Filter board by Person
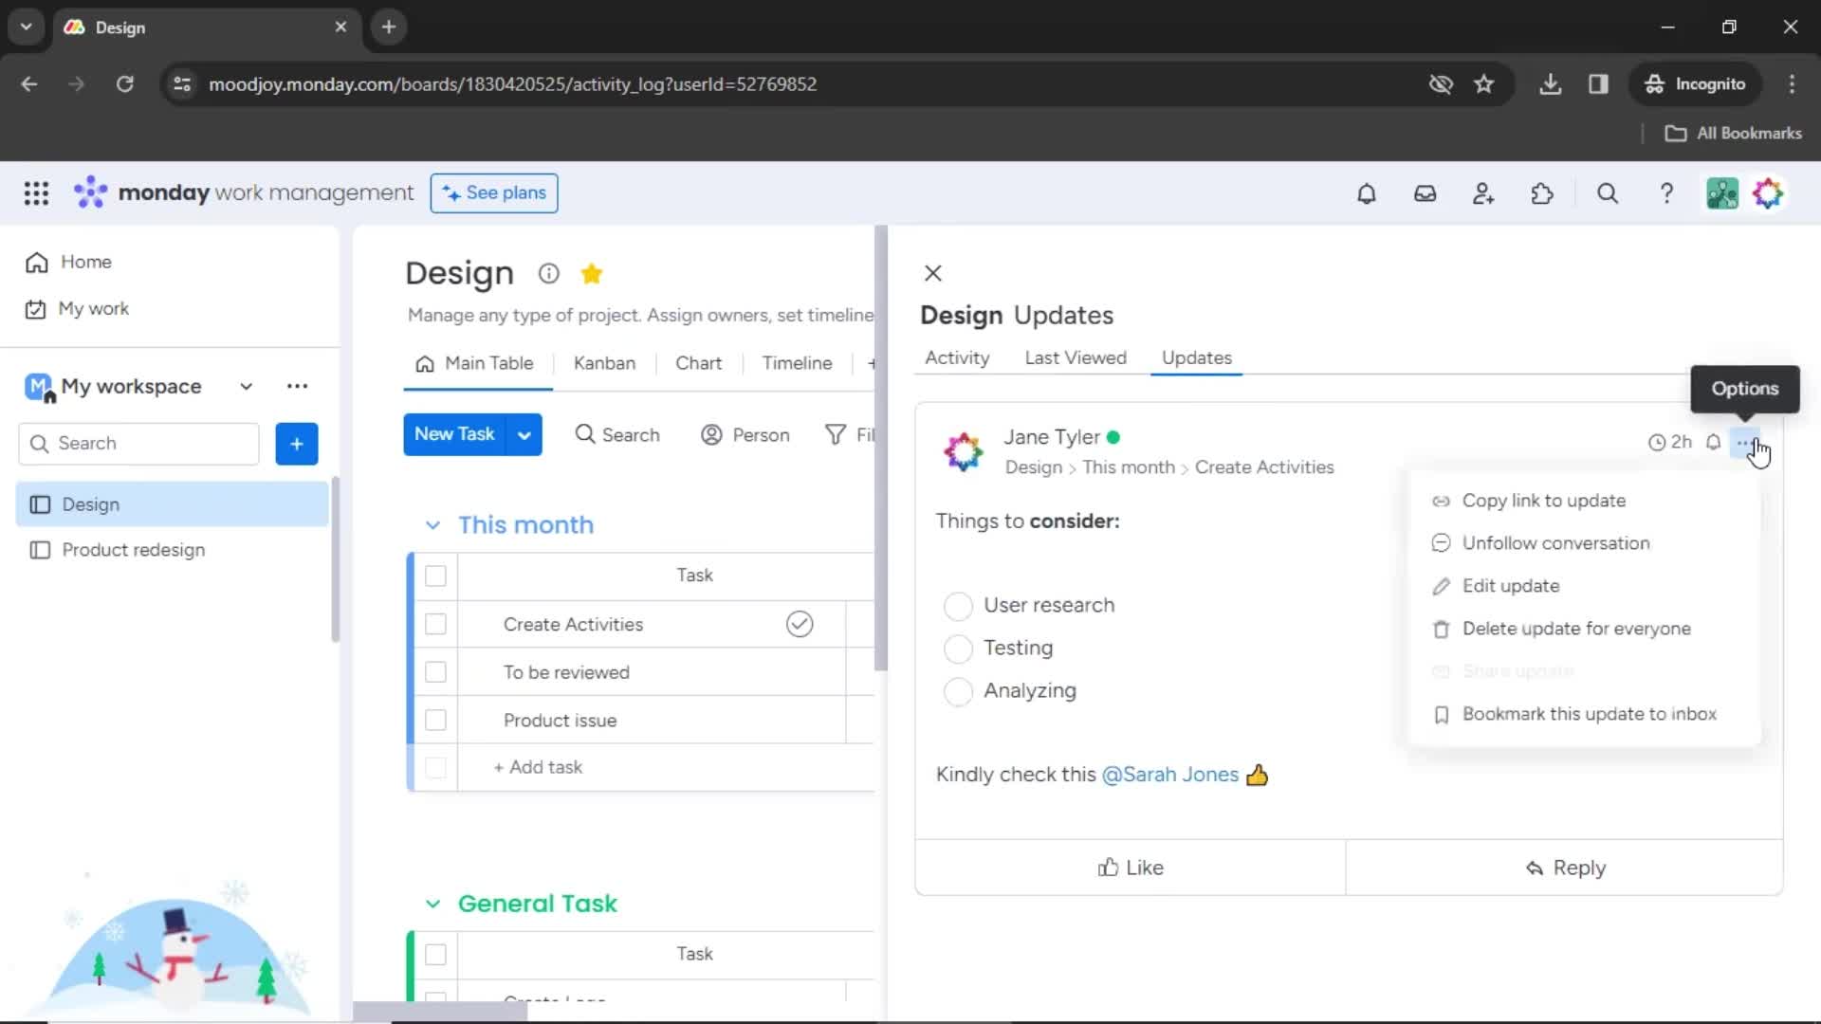The image size is (1821, 1024). [x=745, y=435]
